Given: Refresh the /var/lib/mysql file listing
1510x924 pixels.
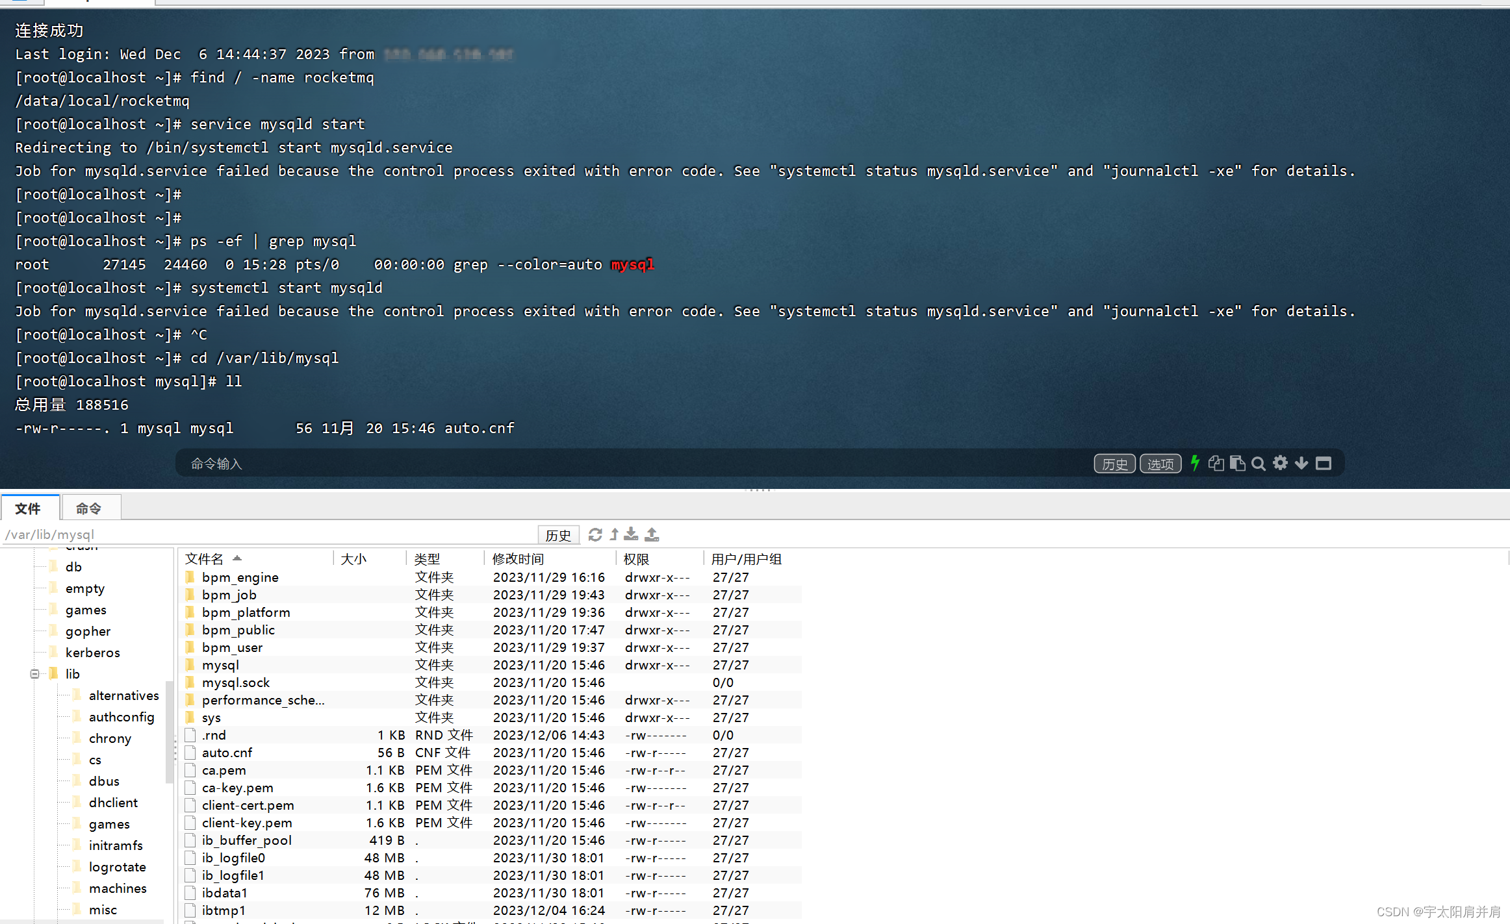Looking at the screenshot, I should 595,534.
